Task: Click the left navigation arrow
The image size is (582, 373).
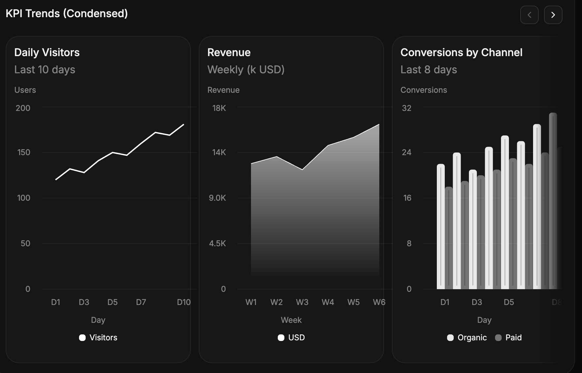Action: (x=529, y=15)
